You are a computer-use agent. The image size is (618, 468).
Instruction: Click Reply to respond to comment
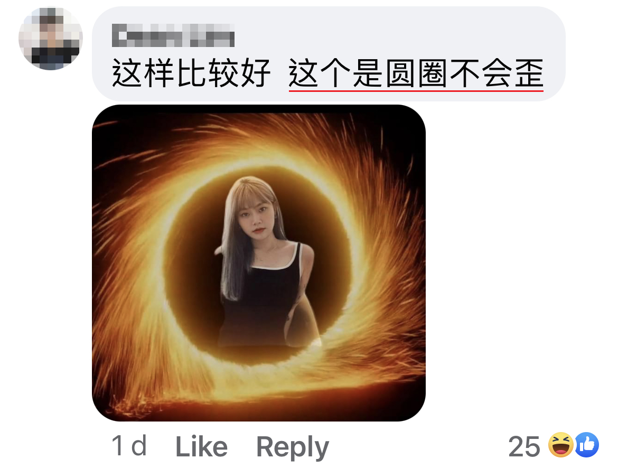pyautogui.click(x=293, y=447)
